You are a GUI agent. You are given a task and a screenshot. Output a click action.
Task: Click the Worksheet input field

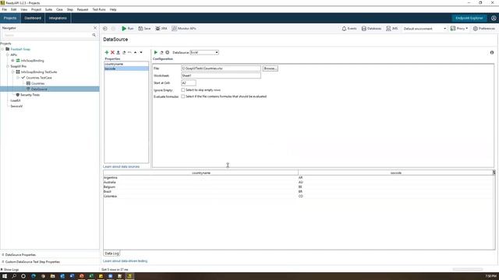pos(221,75)
